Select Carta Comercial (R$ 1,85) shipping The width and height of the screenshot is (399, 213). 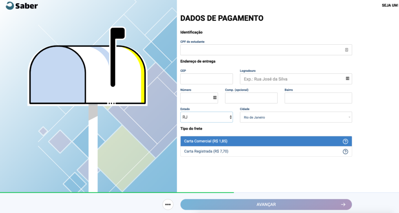point(266,141)
